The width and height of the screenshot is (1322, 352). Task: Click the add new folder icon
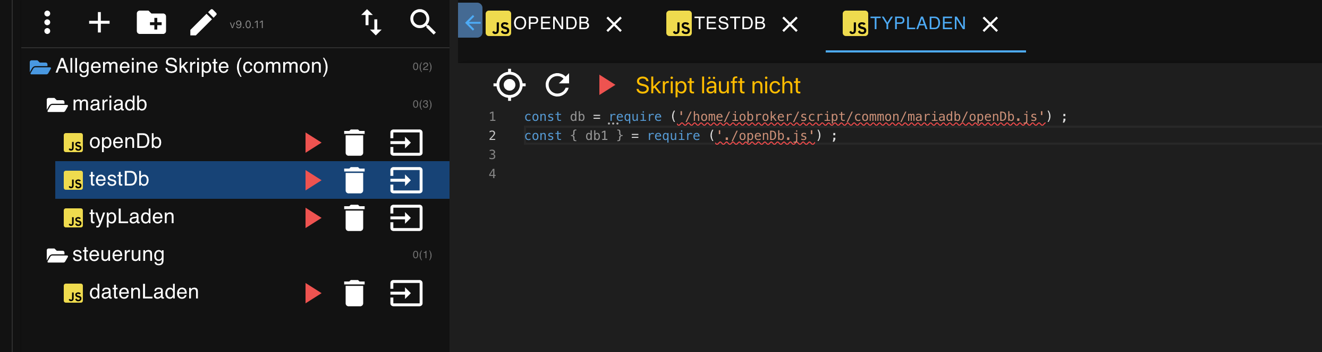point(151,23)
